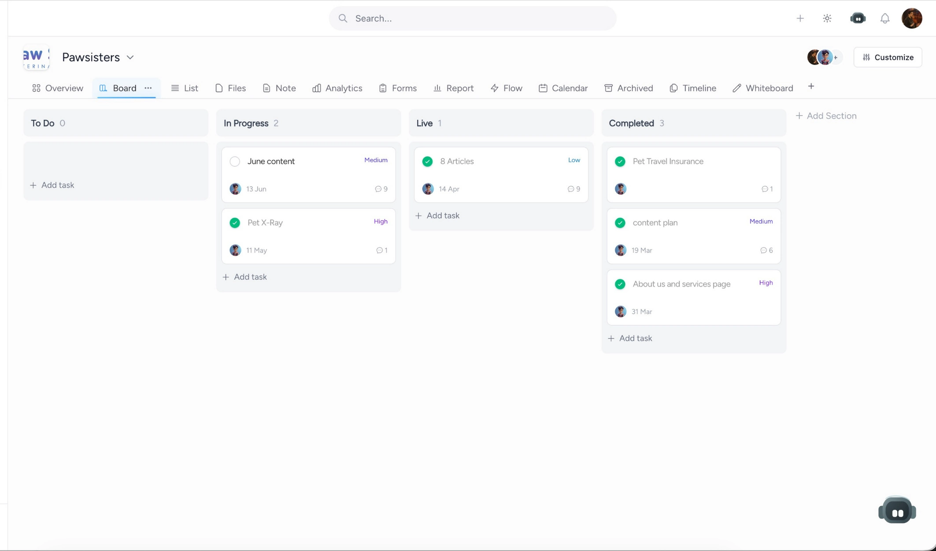Open the June content task title

point(271,161)
